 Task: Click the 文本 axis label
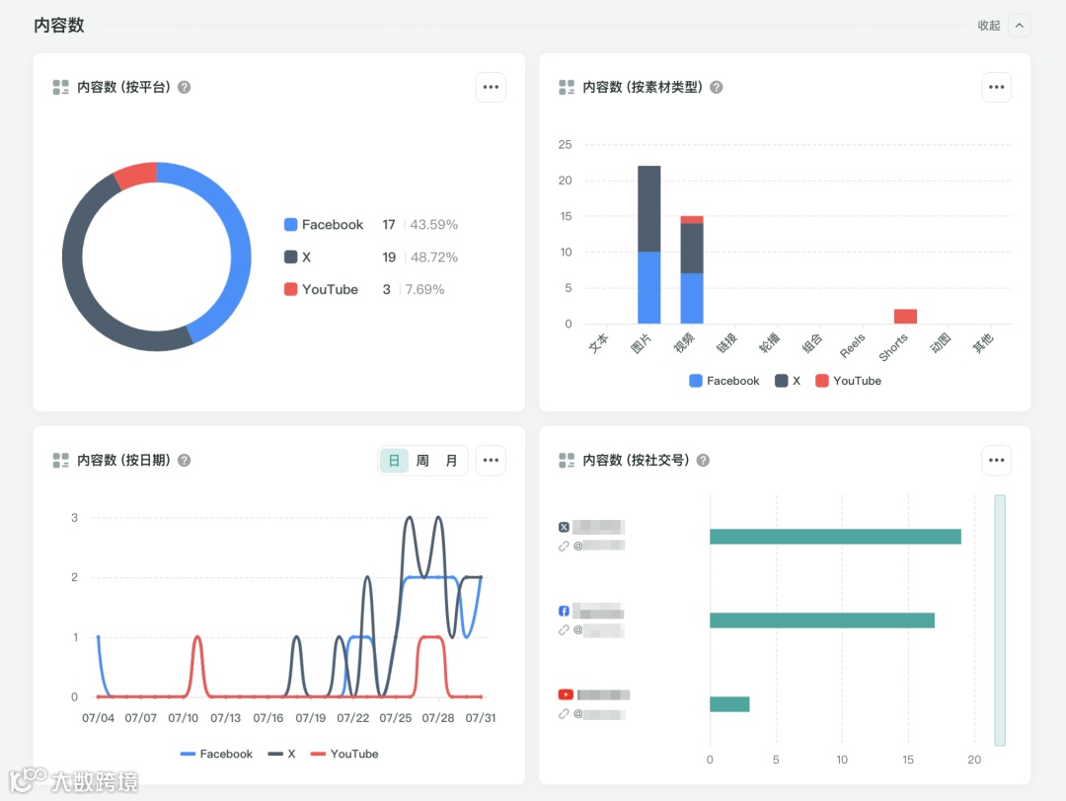coord(598,343)
